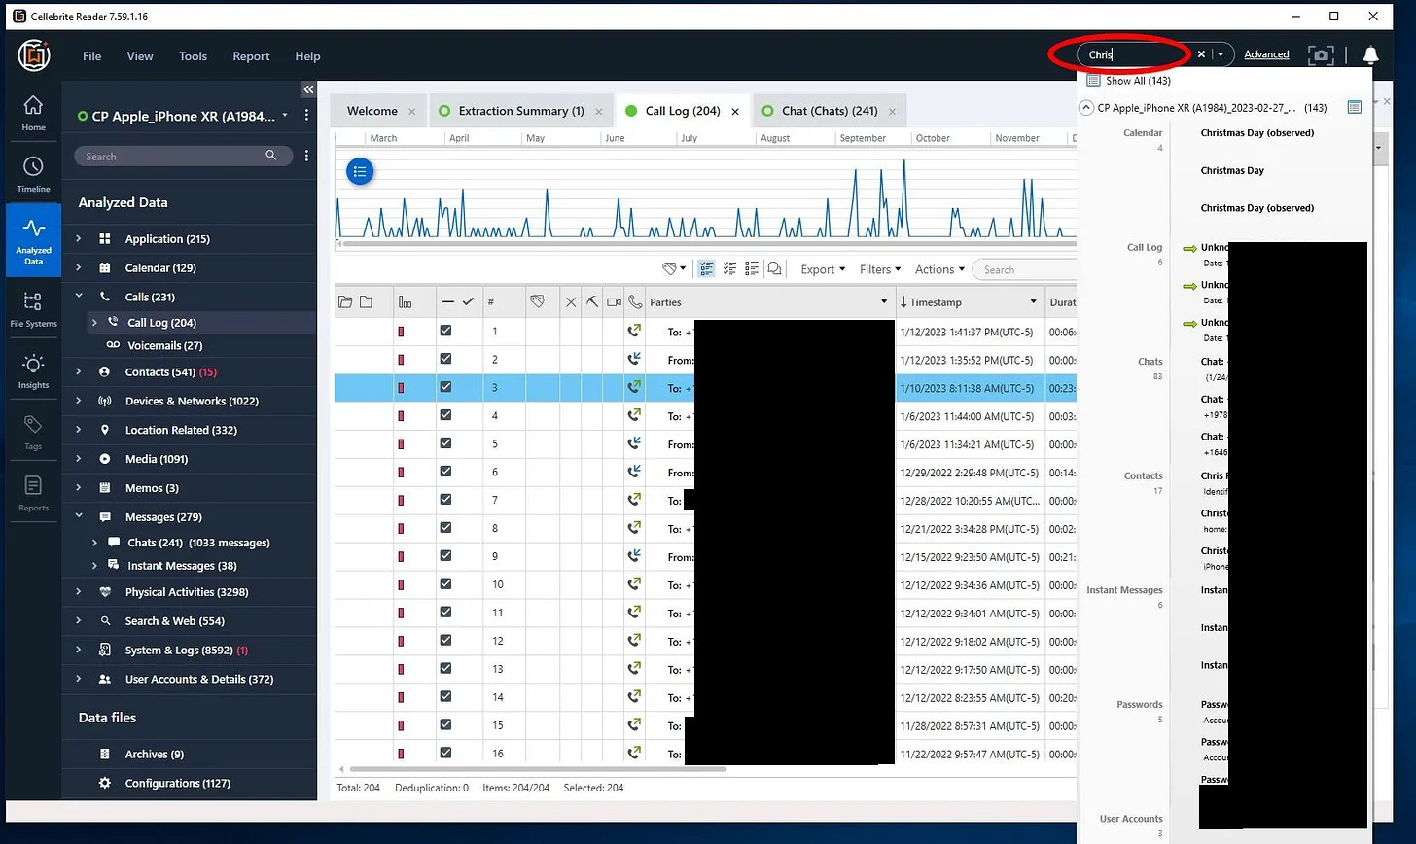Open the Home sidebar icon
This screenshot has width=1416, height=844.
(33, 113)
